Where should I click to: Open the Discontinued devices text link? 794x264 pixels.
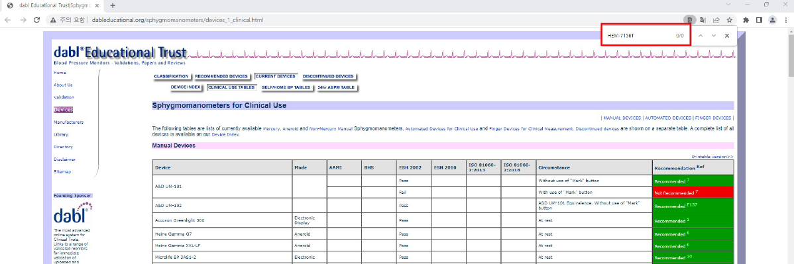(x=597, y=129)
